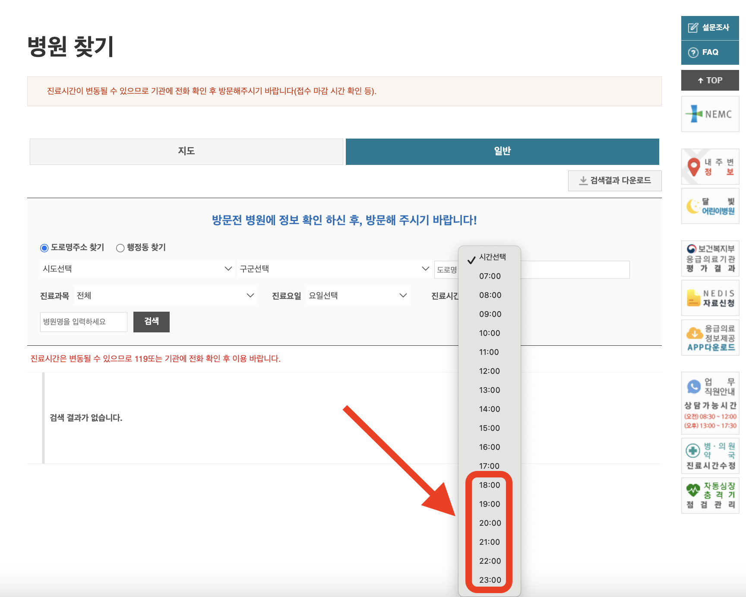This screenshot has width=746, height=597.
Task: Switch to the 일반 tab
Action: pyautogui.click(x=502, y=152)
